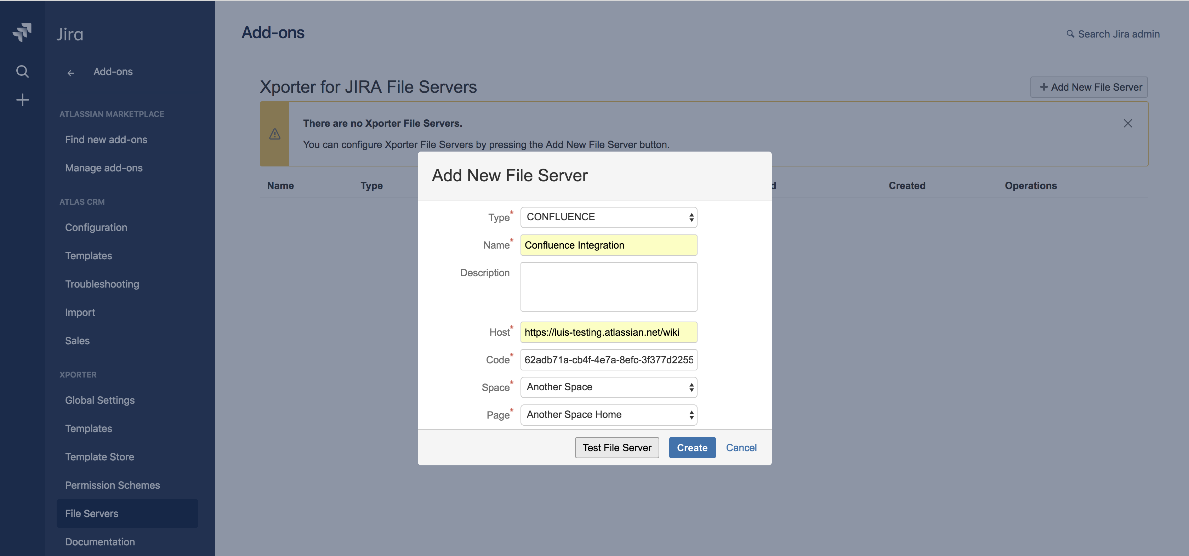The height and width of the screenshot is (556, 1189).
Task: Click the warning triangle icon in banner
Action: point(275,134)
